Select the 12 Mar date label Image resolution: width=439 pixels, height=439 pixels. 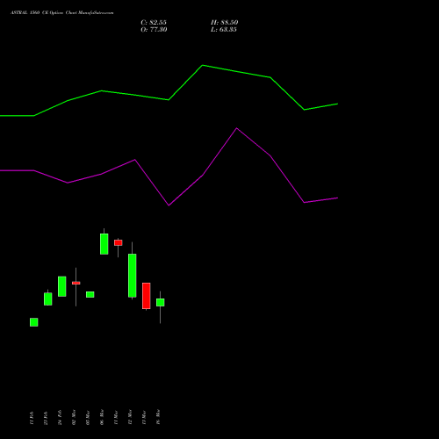pyautogui.click(x=130, y=417)
